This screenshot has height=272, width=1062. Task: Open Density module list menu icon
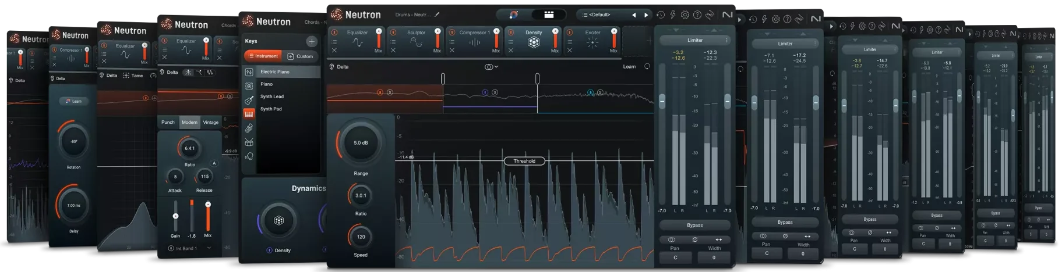click(x=511, y=42)
